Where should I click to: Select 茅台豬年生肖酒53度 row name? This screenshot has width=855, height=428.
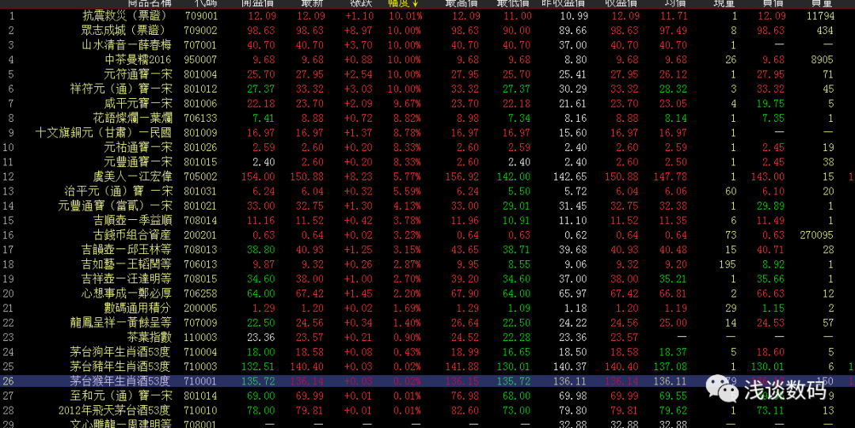coord(121,366)
